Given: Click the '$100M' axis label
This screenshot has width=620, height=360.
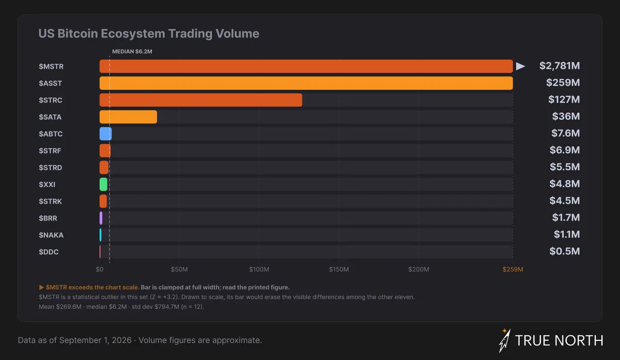Looking at the screenshot, I should pos(259,269).
